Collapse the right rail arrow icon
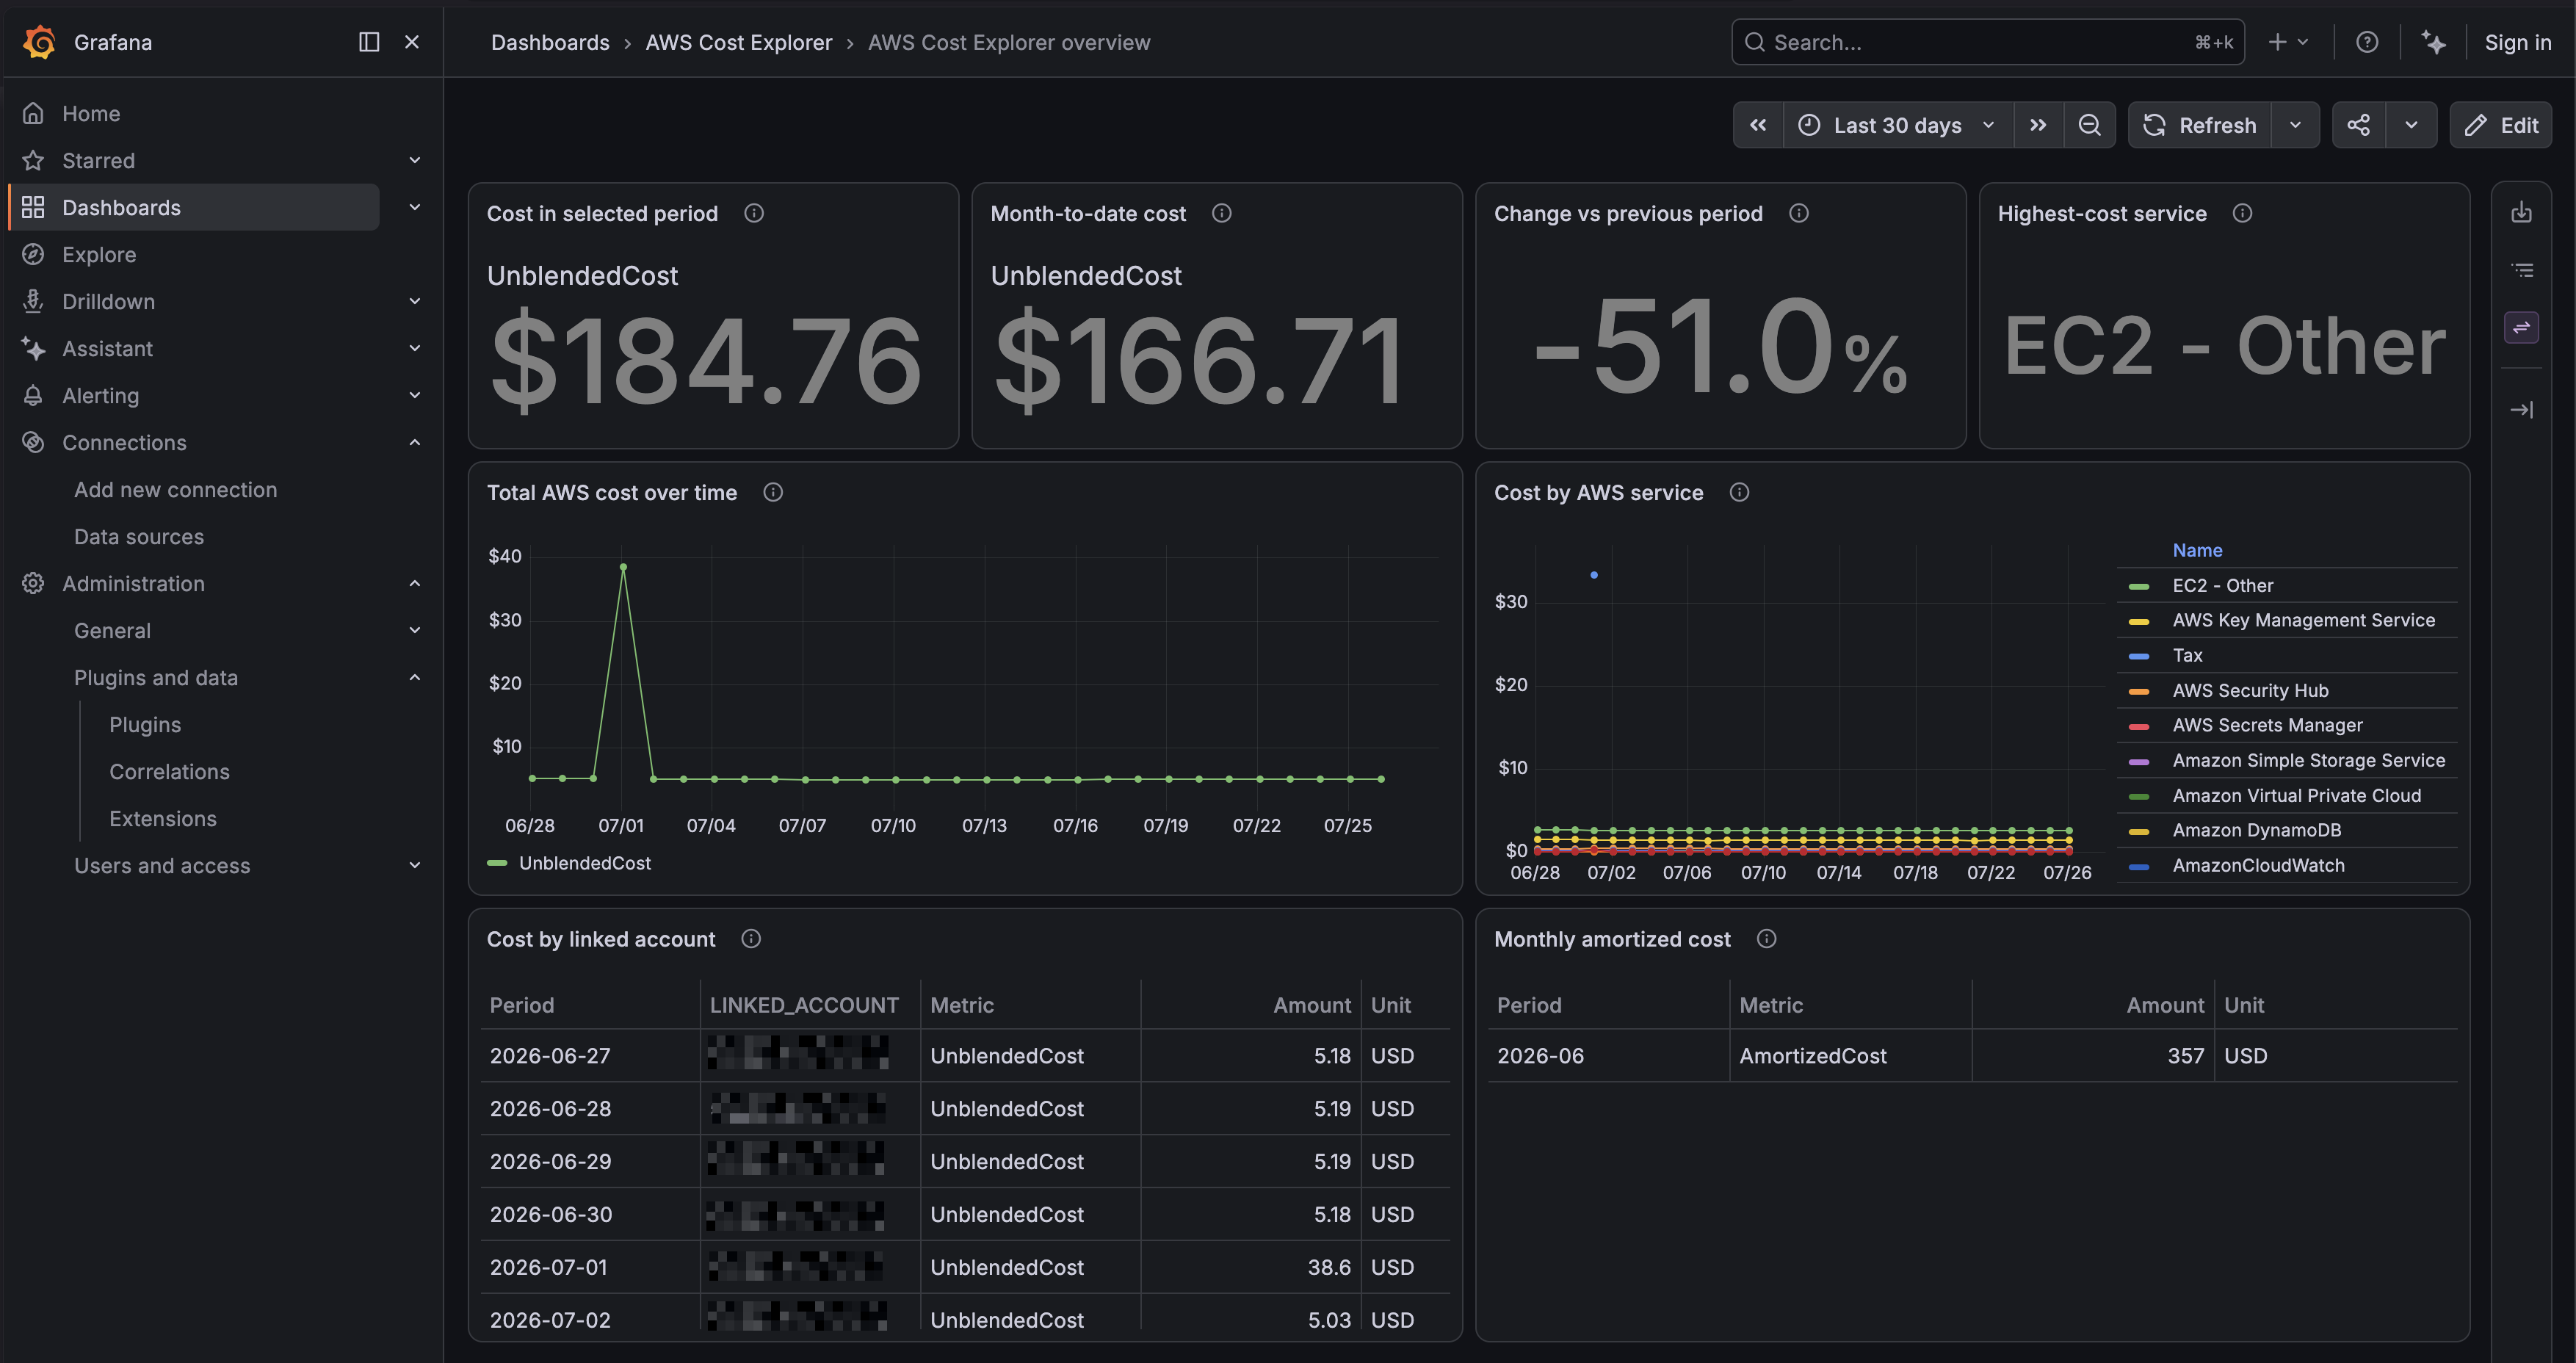Viewport: 2576px width, 1363px height. [2522, 410]
